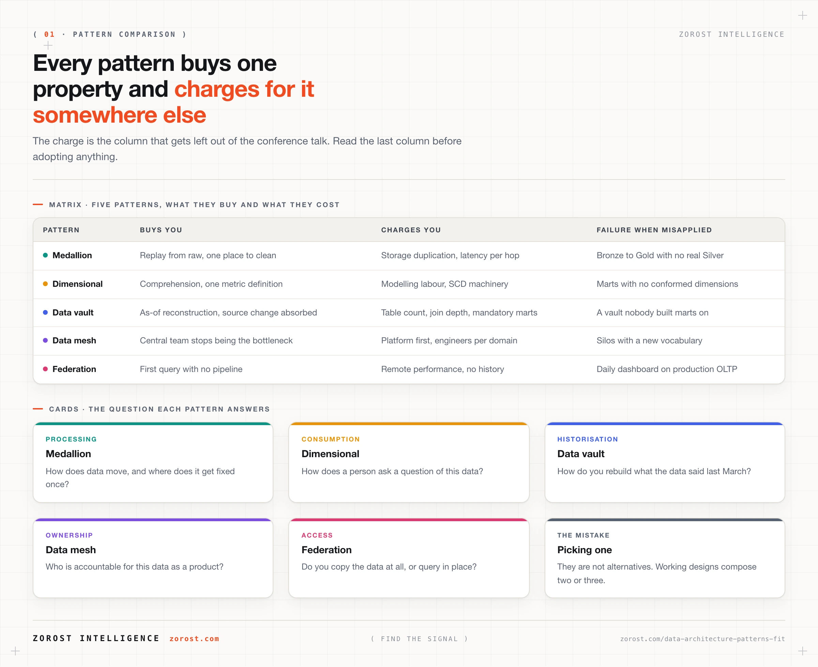Click the ZOROST INTELLIGENCE footer brand
818x667 pixels.
(96, 638)
